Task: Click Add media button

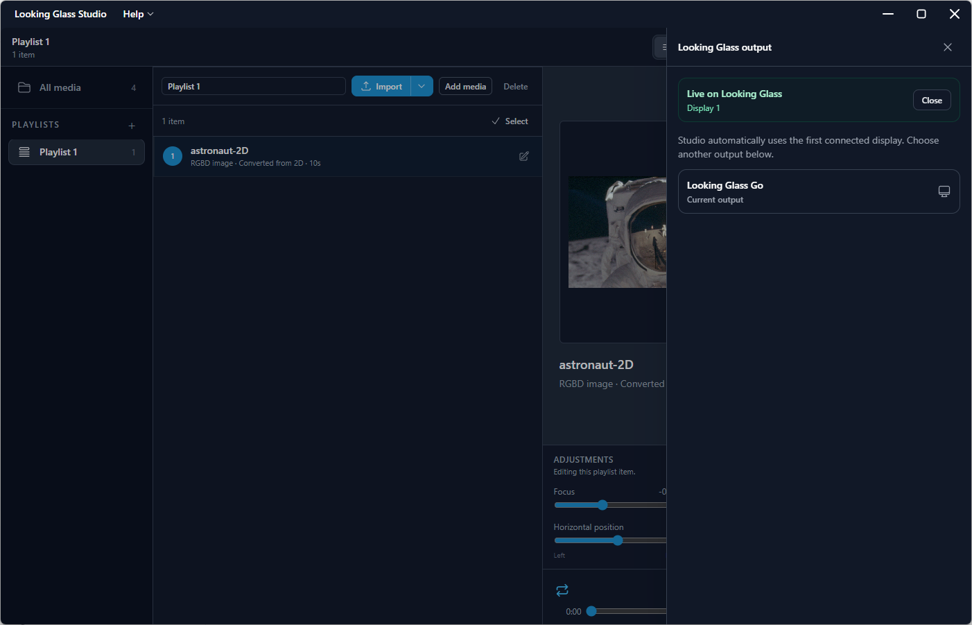Action: pos(465,86)
